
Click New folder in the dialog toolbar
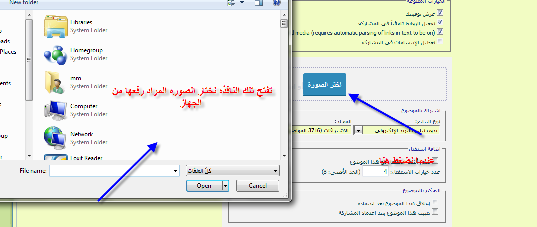click(24, 2)
